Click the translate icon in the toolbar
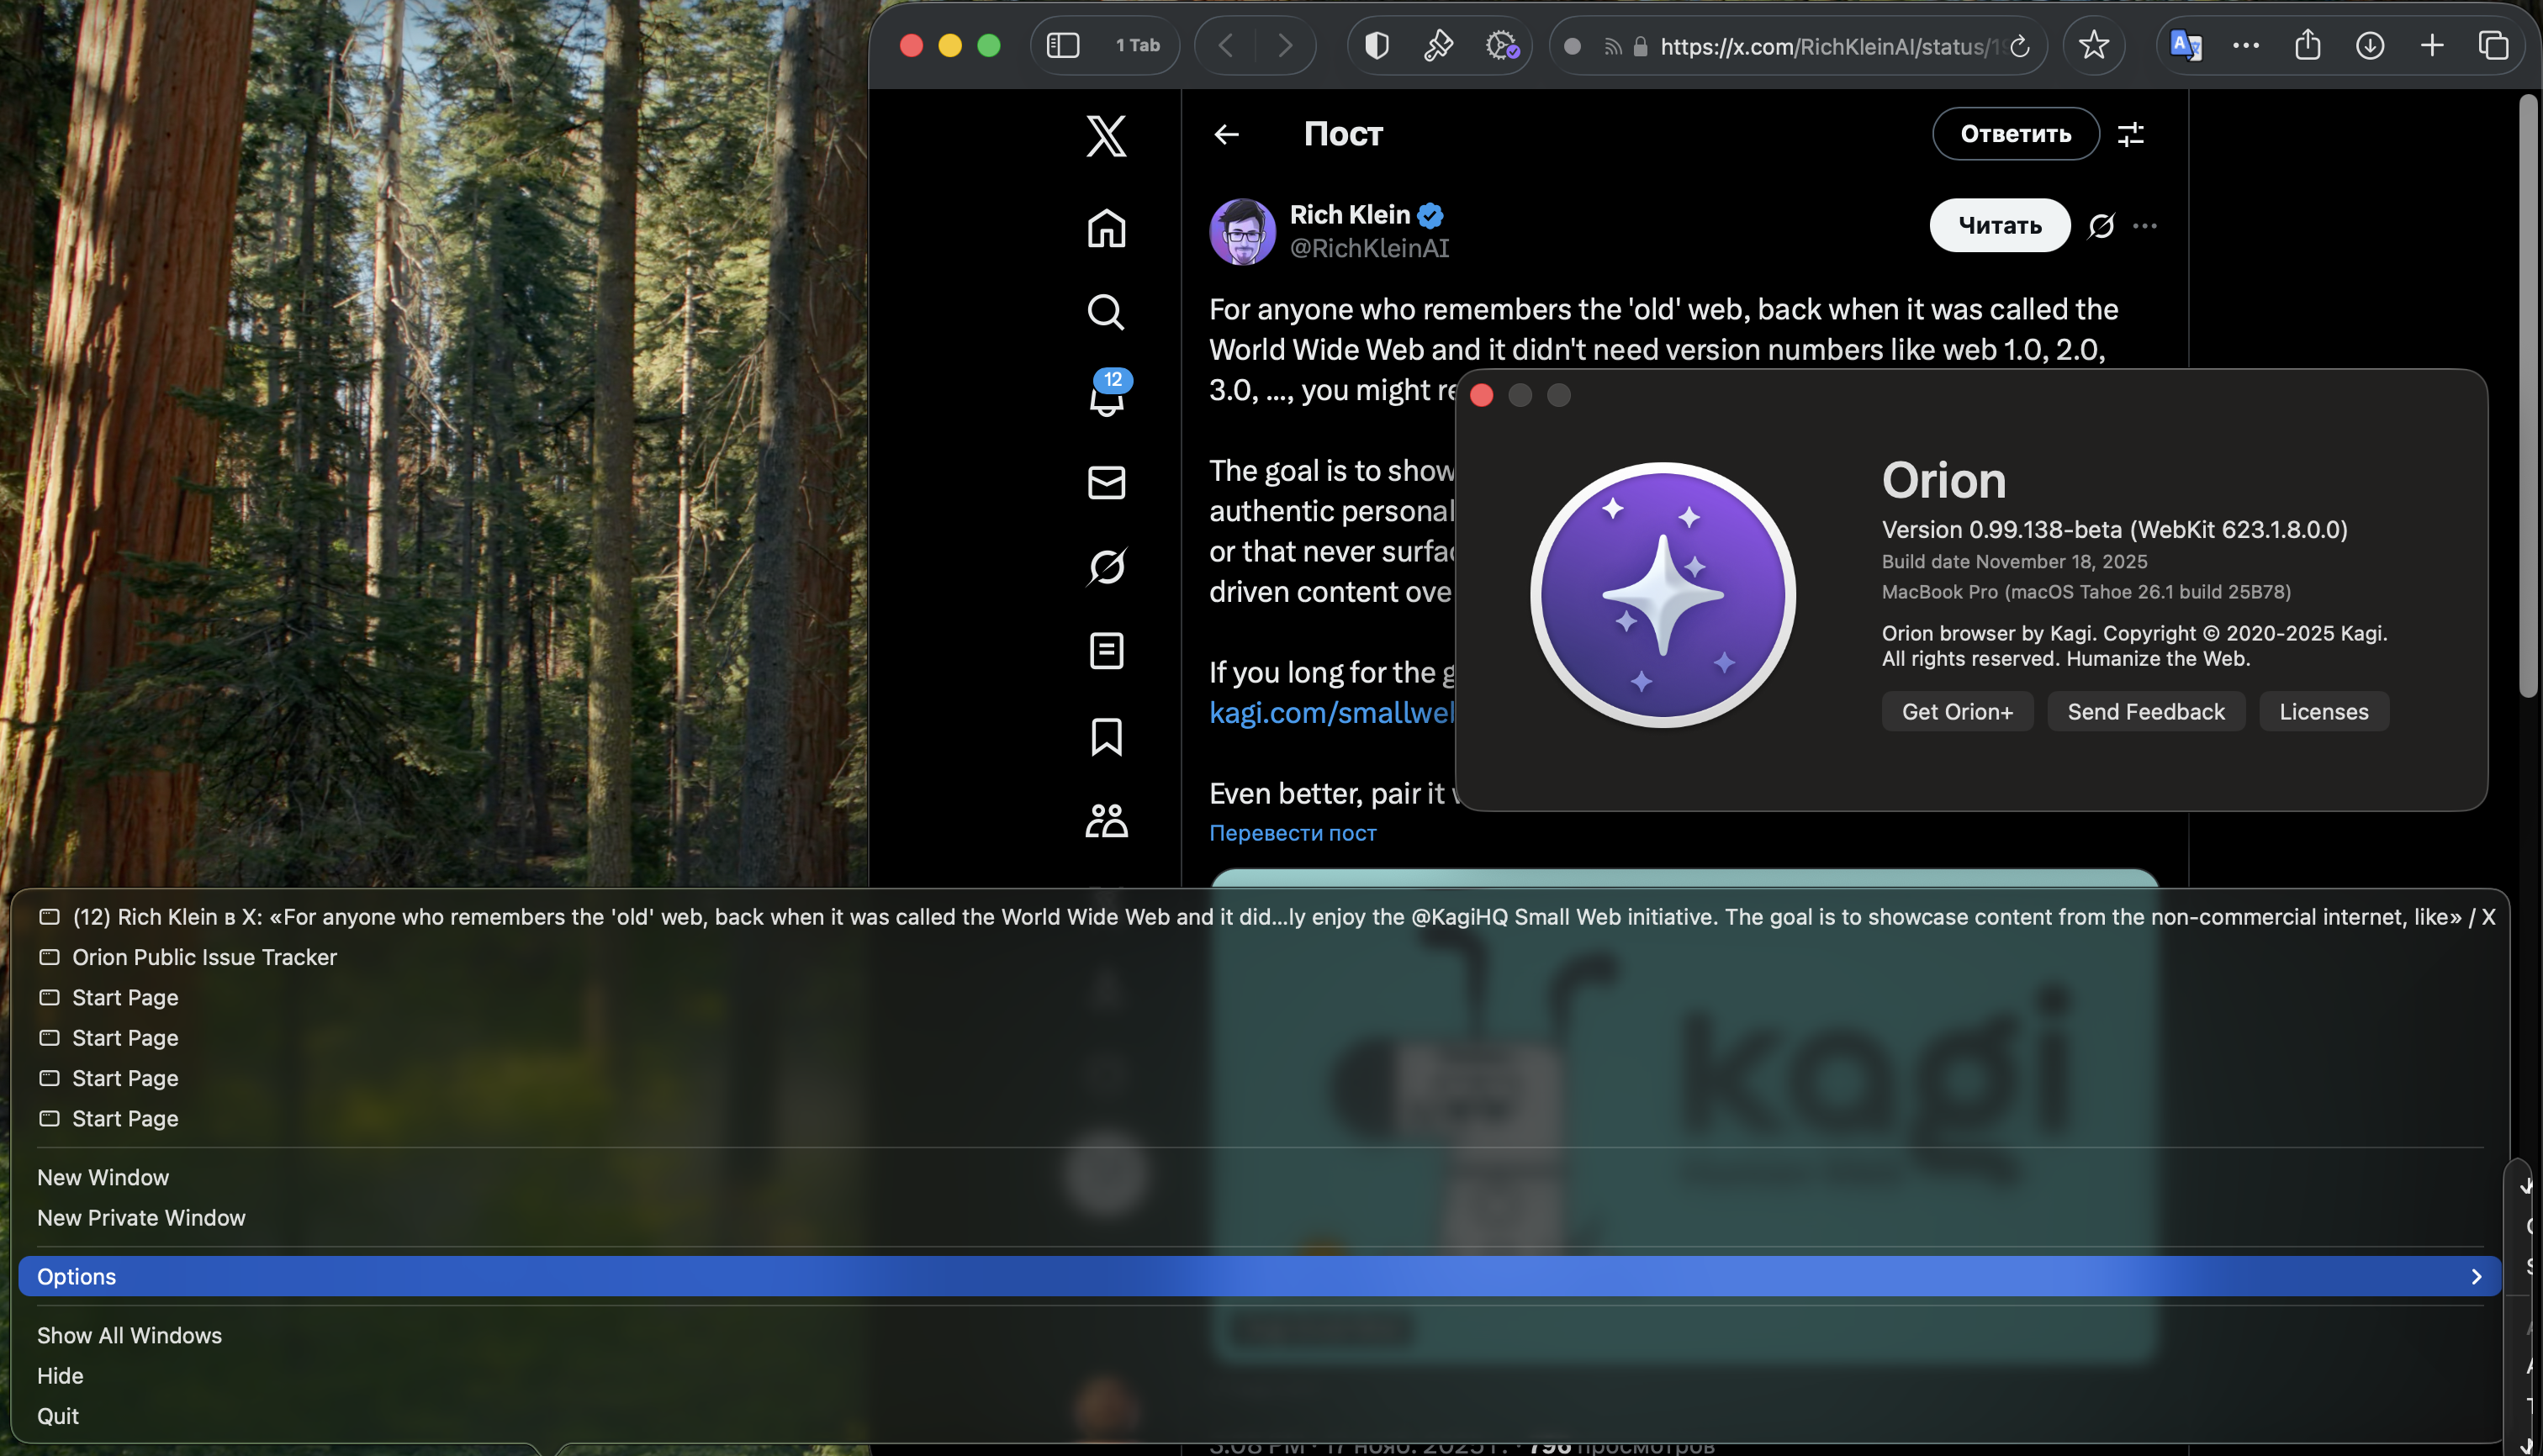 pyautogui.click(x=2186, y=45)
